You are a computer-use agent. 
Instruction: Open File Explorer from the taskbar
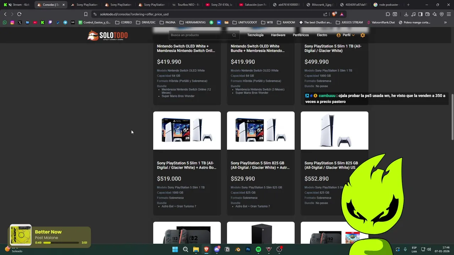pyautogui.click(x=196, y=249)
